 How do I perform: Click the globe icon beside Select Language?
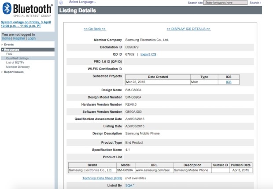[61, 3]
